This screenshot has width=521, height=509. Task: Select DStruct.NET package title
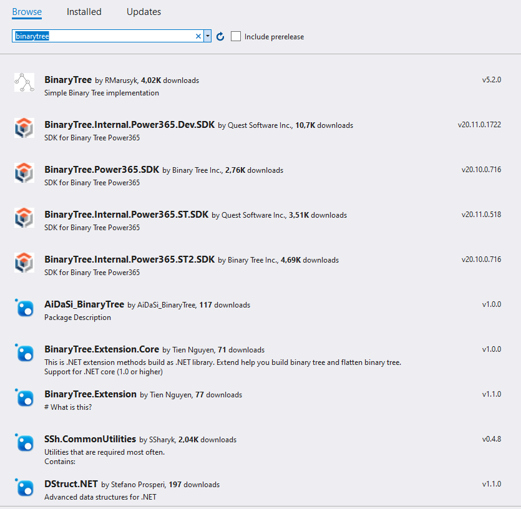point(71,484)
